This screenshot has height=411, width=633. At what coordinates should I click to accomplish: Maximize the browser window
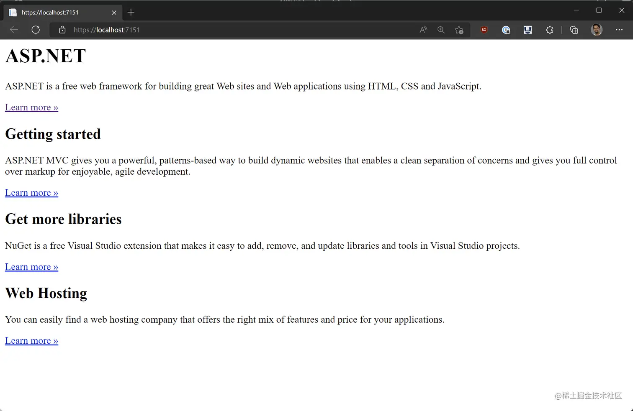coord(599,10)
